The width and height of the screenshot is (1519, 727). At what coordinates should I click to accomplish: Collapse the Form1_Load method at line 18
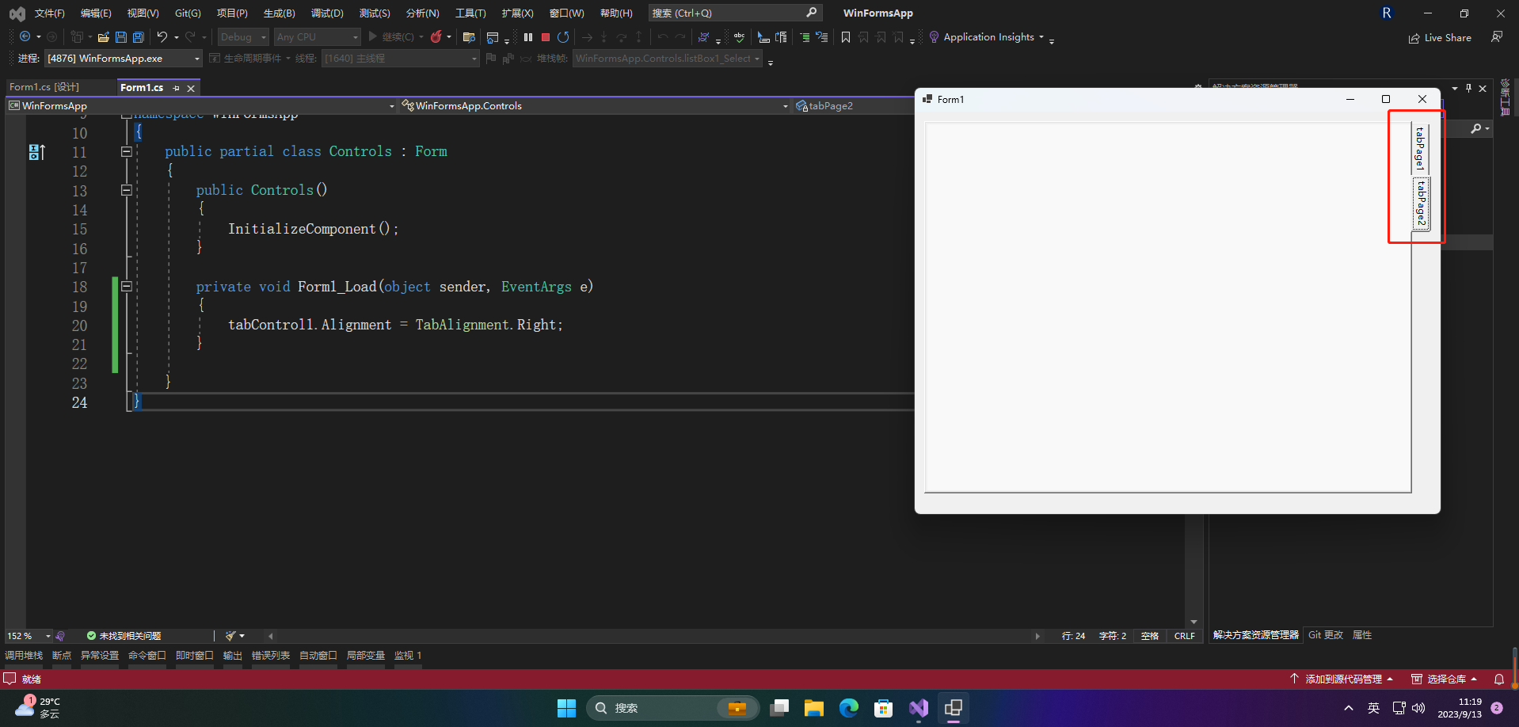[x=126, y=287]
